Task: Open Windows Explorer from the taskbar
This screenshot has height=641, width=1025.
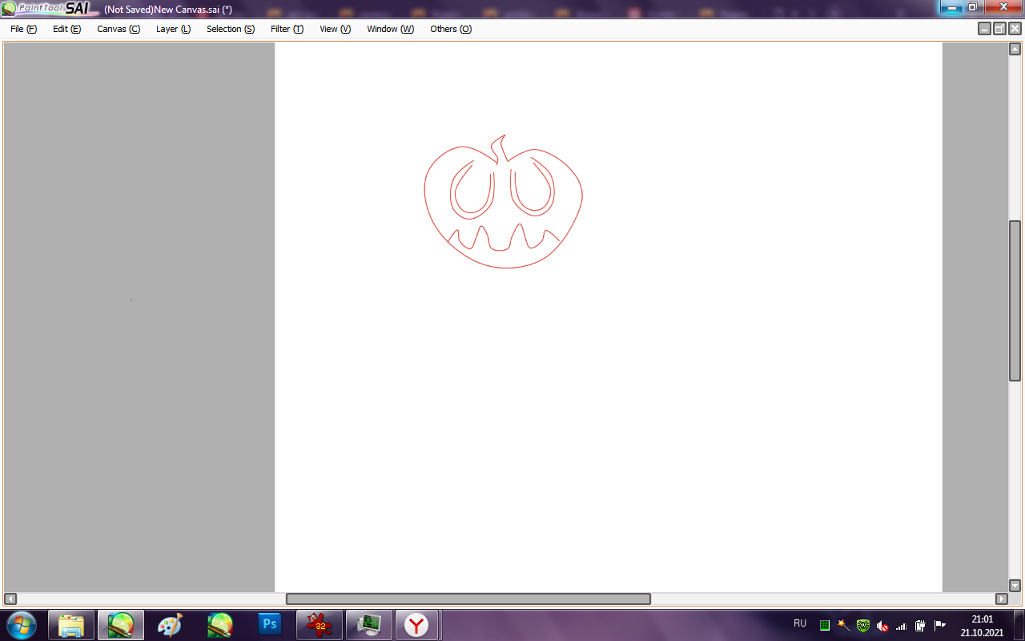Action: 71,624
